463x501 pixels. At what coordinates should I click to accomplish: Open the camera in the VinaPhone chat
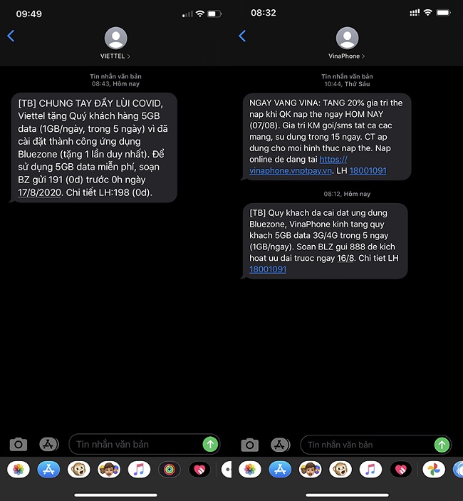pos(250,445)
